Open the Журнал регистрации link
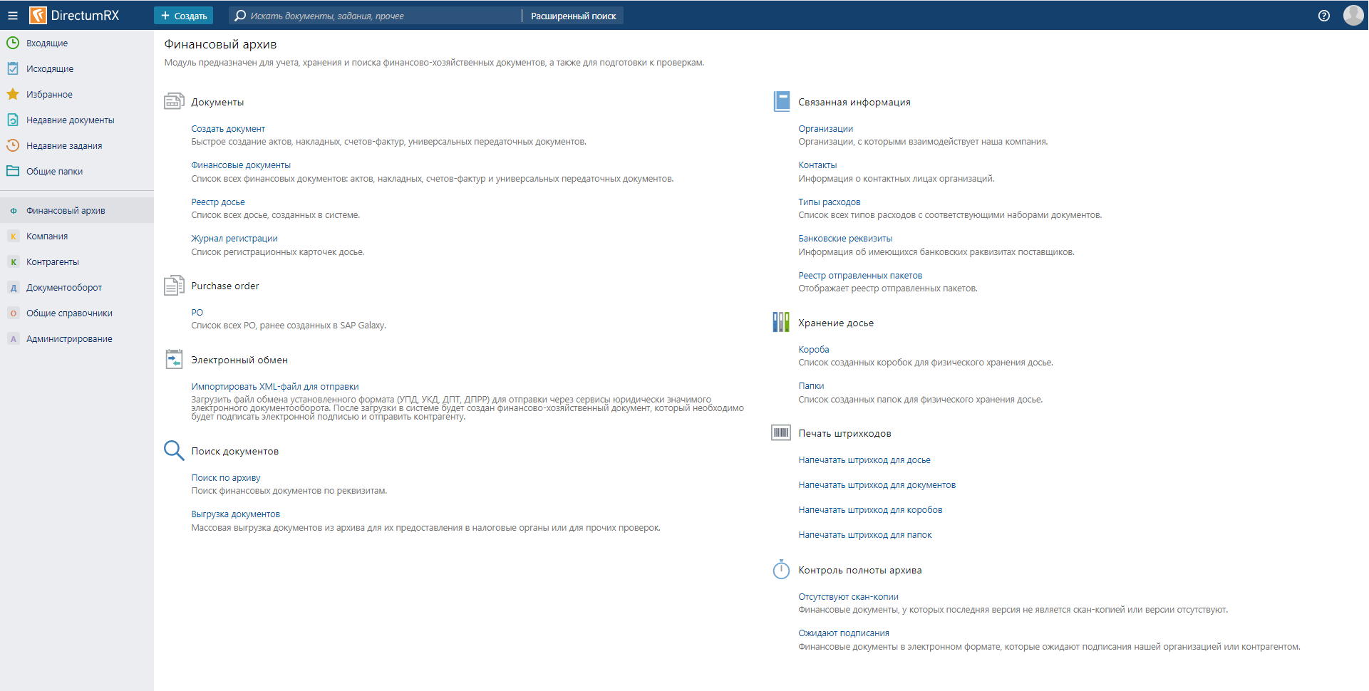Image resolution: width=1369 pixels, height=691 pixels. 234,239
